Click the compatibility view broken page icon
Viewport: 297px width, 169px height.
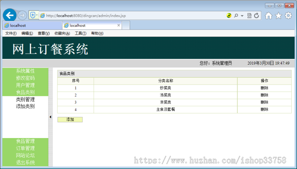pyautogui.click(x=249, y=15)
